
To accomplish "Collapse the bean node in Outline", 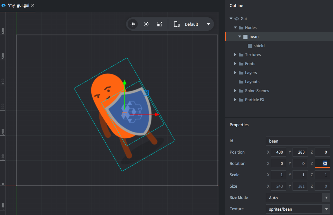I will (x=240, y=37).
